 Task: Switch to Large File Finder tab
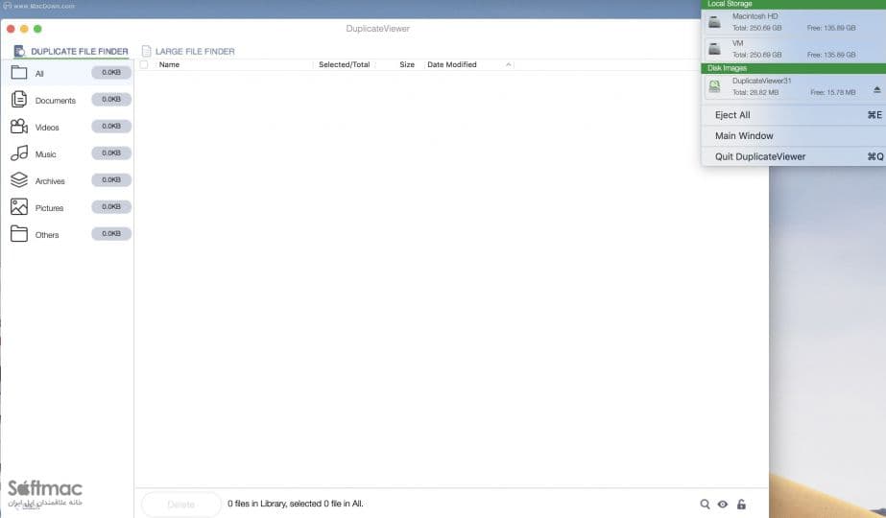point(187,52)
